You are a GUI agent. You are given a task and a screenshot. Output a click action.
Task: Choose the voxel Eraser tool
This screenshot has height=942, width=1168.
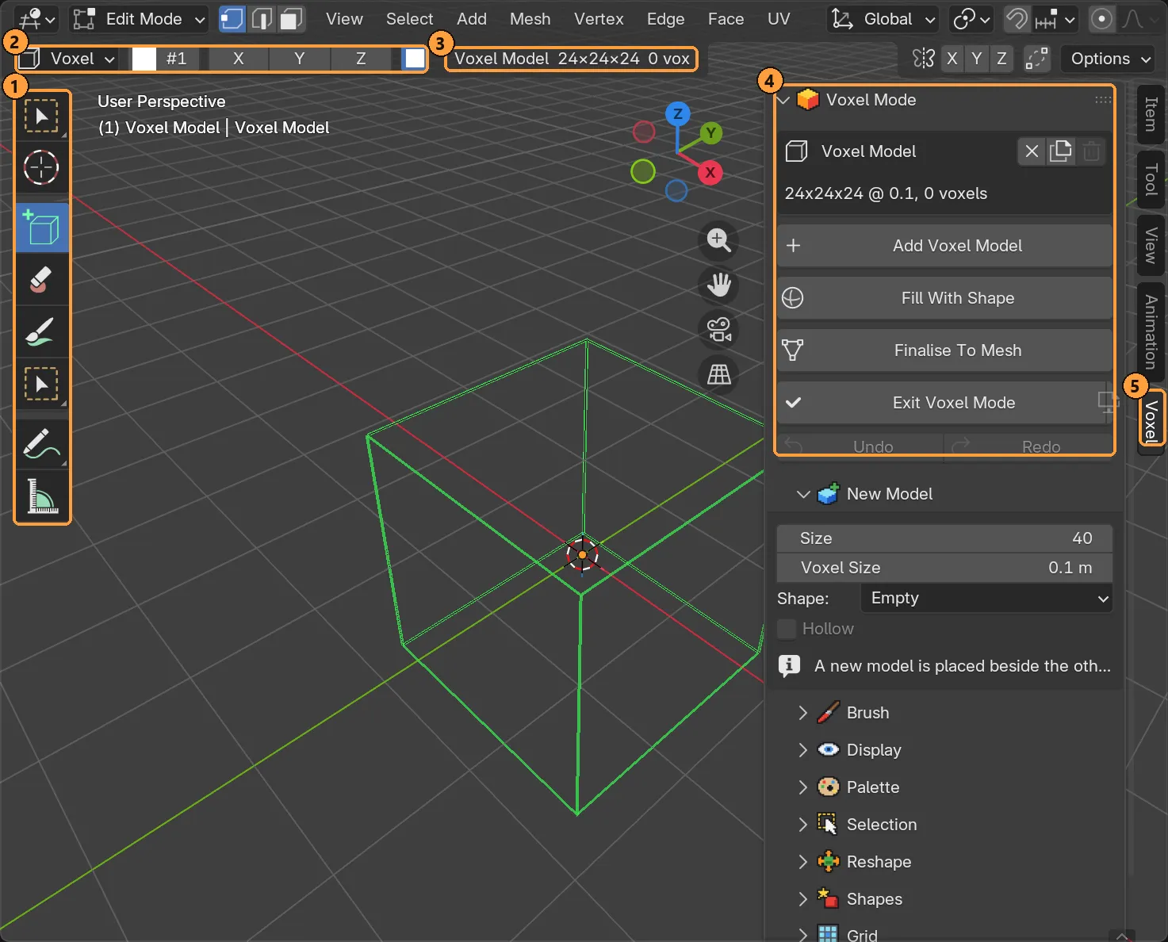41,279
